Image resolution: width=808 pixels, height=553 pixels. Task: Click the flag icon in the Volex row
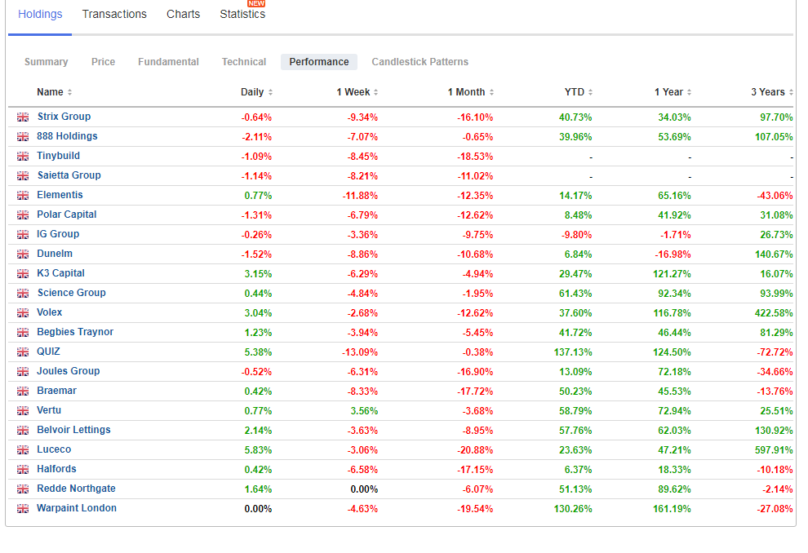23,312
